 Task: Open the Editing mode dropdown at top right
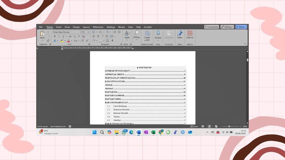tap(227, 27)
